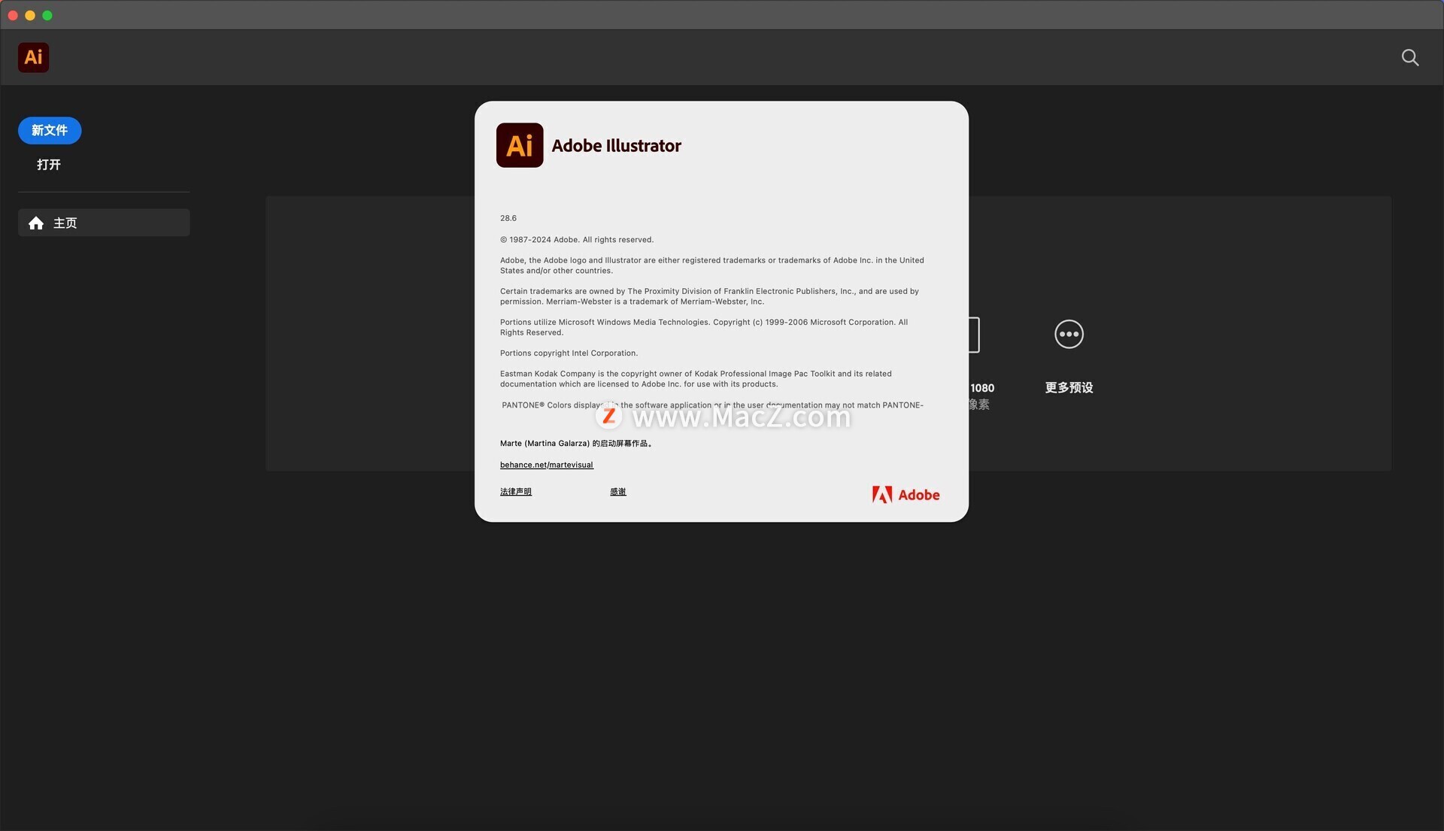Close the window with red button
Image resolution: width=1444 pixels, height=831 pixels.
pyautogui.click(x=13, y=15)
